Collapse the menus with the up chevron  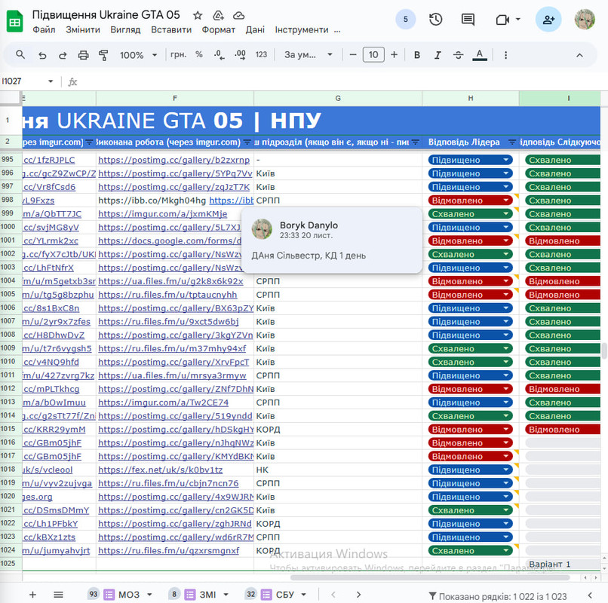(x=579, y=55)
